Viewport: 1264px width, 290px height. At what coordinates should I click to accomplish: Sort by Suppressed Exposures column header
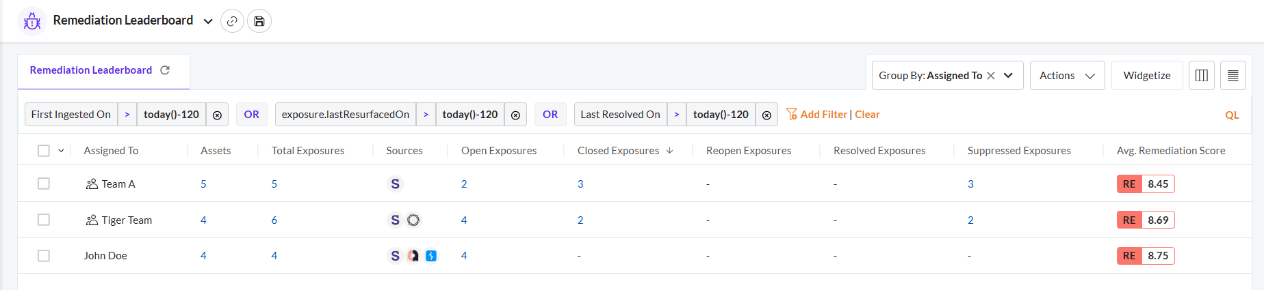point(1019,151)
